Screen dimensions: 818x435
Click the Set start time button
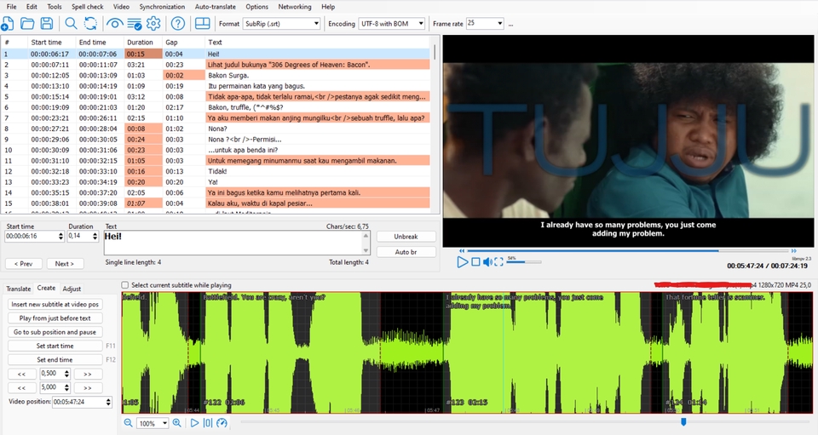55,346
